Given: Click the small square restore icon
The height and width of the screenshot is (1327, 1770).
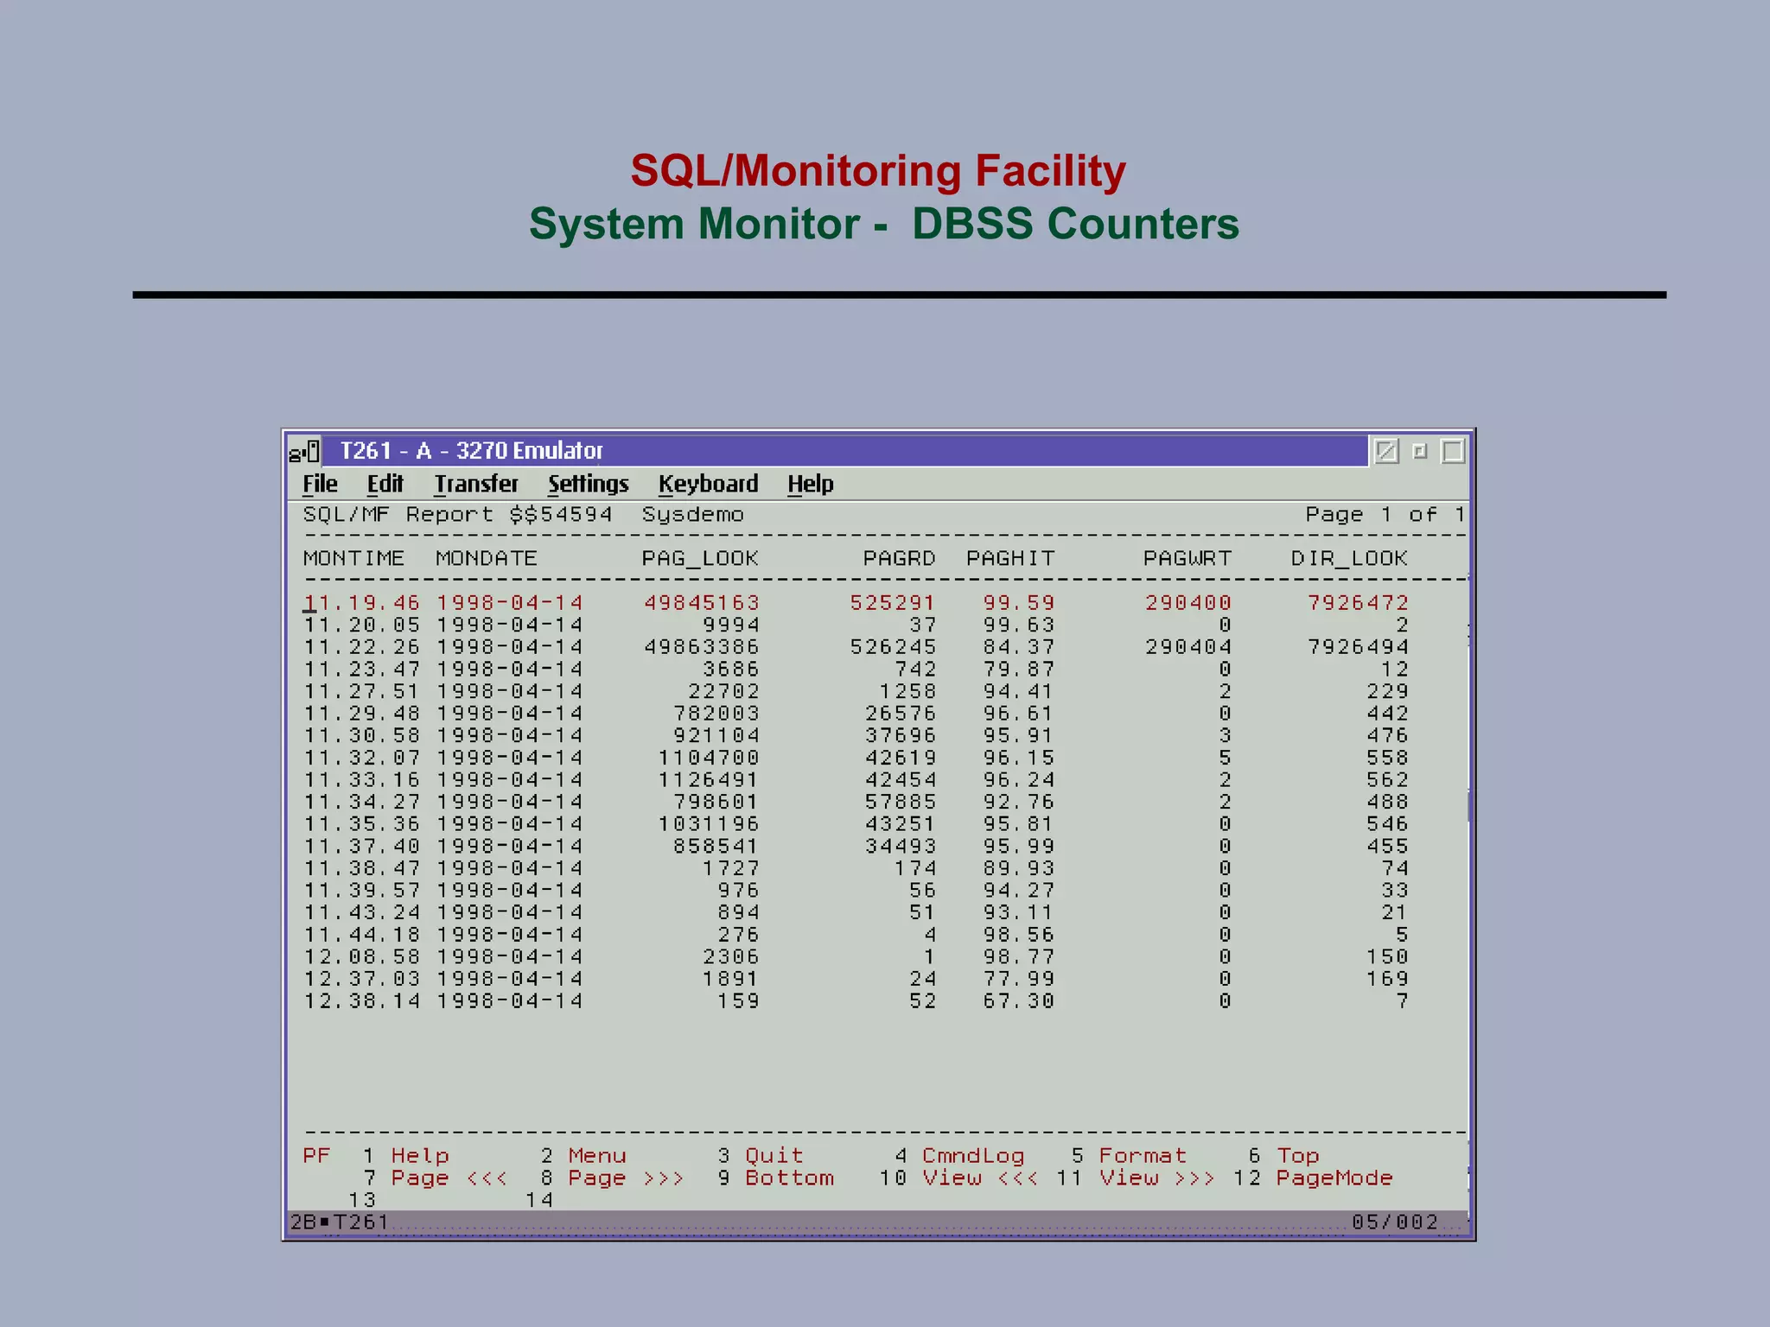Looking at the screenshot, I should (1419, 451).
